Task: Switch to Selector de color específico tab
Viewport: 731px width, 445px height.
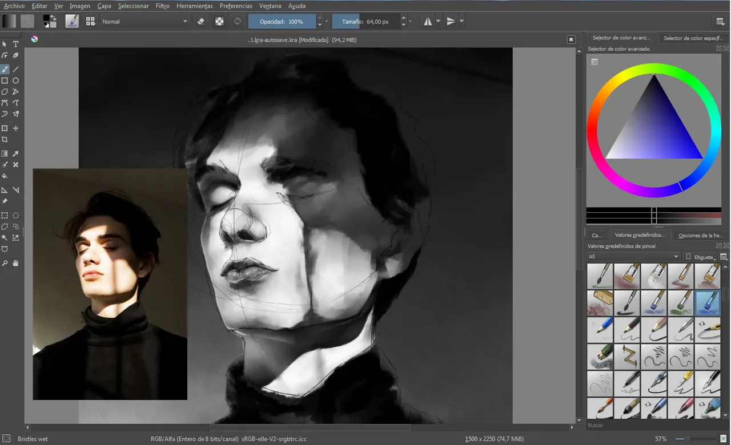Action: point(693,38)
